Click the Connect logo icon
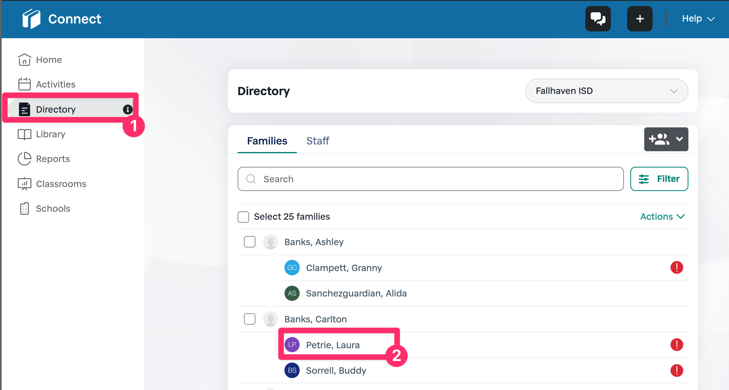The height and width of the screenshot is (390, 729). pos(31,19)
